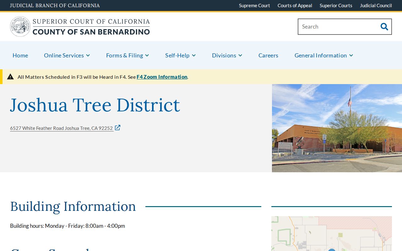Open the Courts of Appeal link
Screen dimensions: 402x251
click(295, 6)
